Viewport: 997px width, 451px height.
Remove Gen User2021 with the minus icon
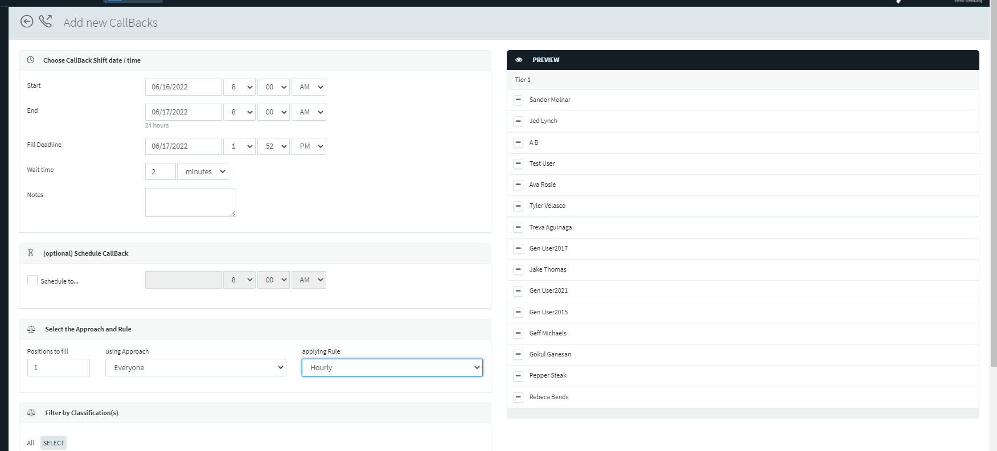(518, 290)
